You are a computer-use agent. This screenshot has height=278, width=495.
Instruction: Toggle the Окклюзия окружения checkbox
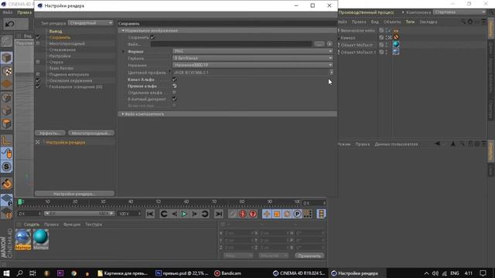point(38,80)
